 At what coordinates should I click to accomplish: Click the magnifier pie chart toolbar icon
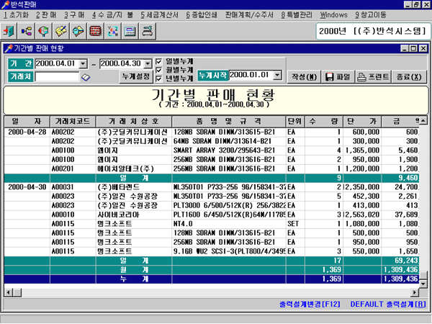(43, 31)
